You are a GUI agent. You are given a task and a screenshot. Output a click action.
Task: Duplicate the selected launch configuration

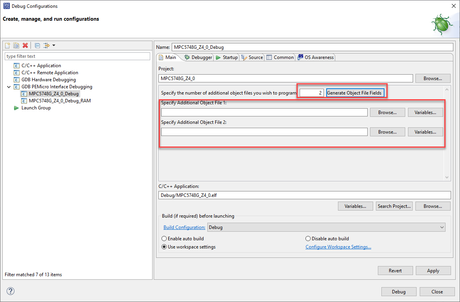click(x=16, y=45)
